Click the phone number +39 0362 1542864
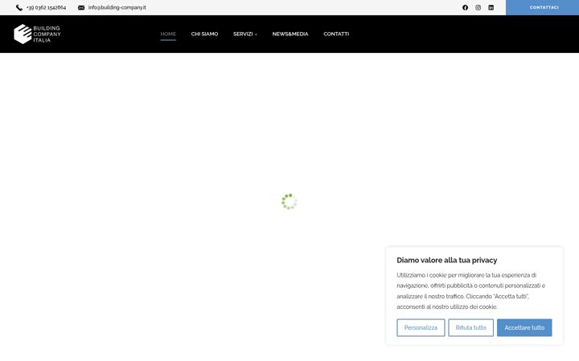The width and height of the screenshot is (579, 361). pyautogui.click(x=46, y=8)
